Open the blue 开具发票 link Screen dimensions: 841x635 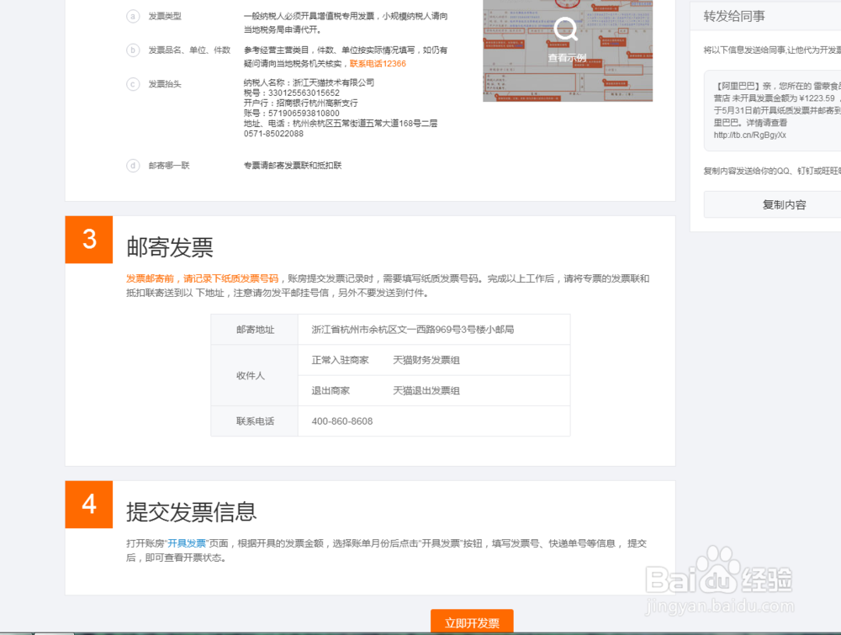(187, 543)
